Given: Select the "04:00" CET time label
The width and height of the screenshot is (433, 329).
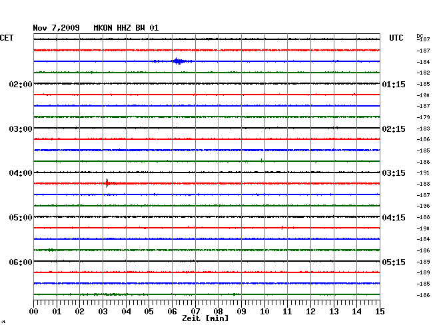Looking at the screenshot, I should 21,173.
